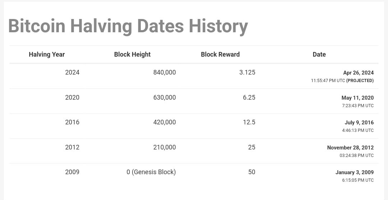
Task: Click the July 9, 2016 date
Action: (359, 123)
